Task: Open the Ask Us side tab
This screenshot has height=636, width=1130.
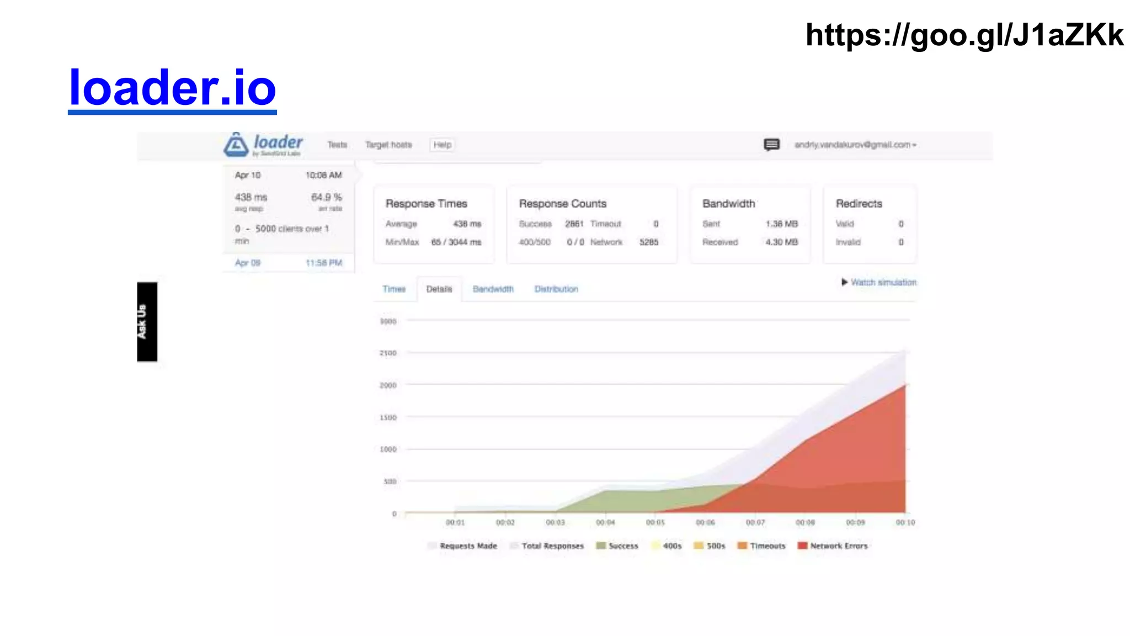Action: point(147,322)
